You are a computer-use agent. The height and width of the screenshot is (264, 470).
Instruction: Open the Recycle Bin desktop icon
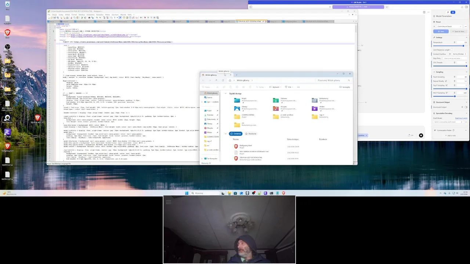tap(7, 5)
